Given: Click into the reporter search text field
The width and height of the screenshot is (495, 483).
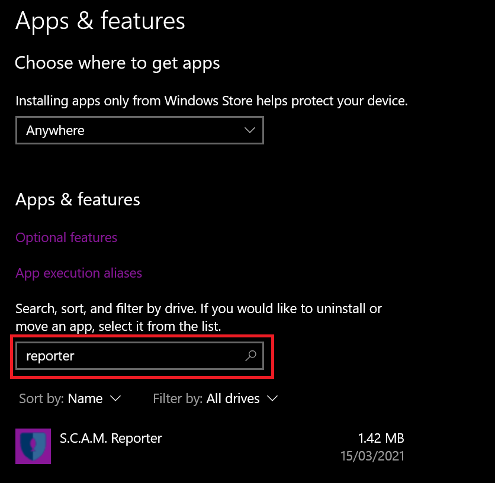Looking at the screenshot, I should pos(140,356).
